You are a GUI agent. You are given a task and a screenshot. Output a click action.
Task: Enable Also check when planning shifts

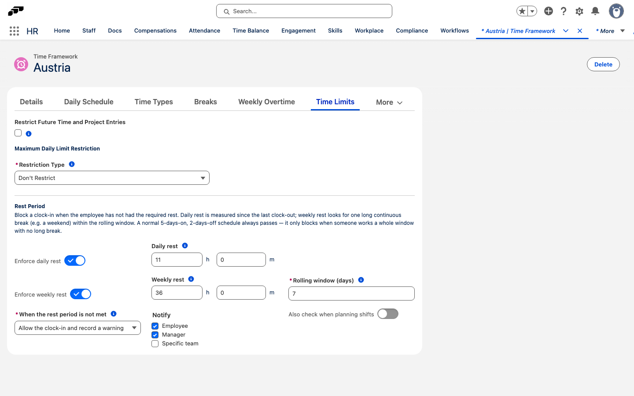click(388, 314)
